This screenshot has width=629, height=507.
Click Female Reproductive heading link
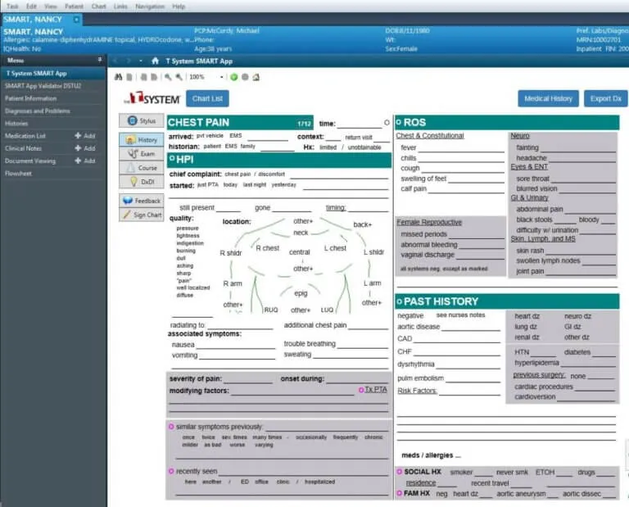pyautogui.click(x=429, y=222)
